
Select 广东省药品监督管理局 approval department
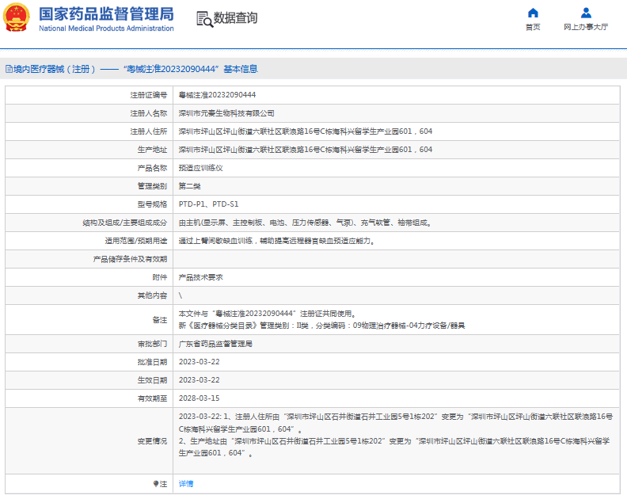[x=215, y=344]
